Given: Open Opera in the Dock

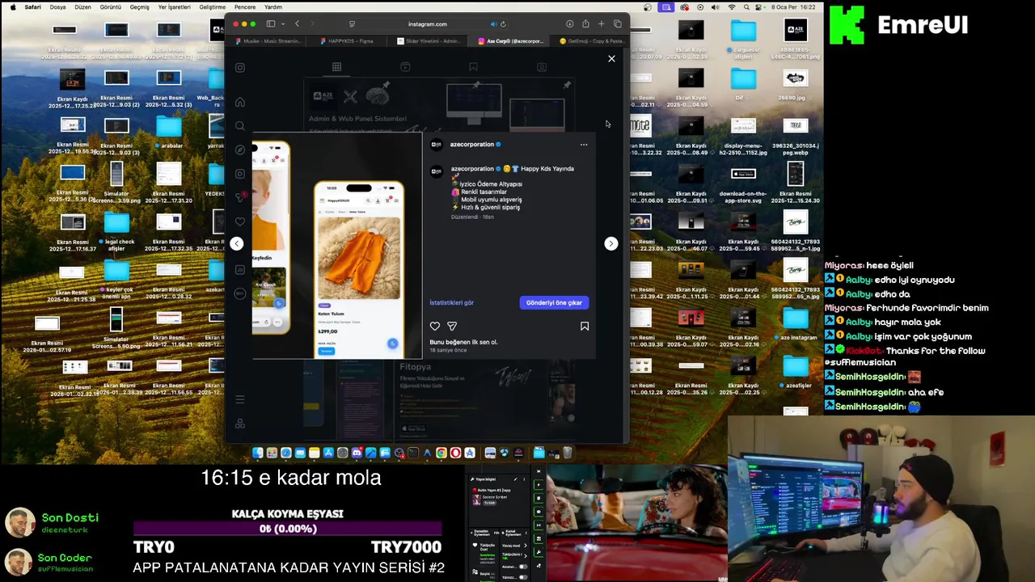Looking at the screenshot, I should click(x=455, y=453).
